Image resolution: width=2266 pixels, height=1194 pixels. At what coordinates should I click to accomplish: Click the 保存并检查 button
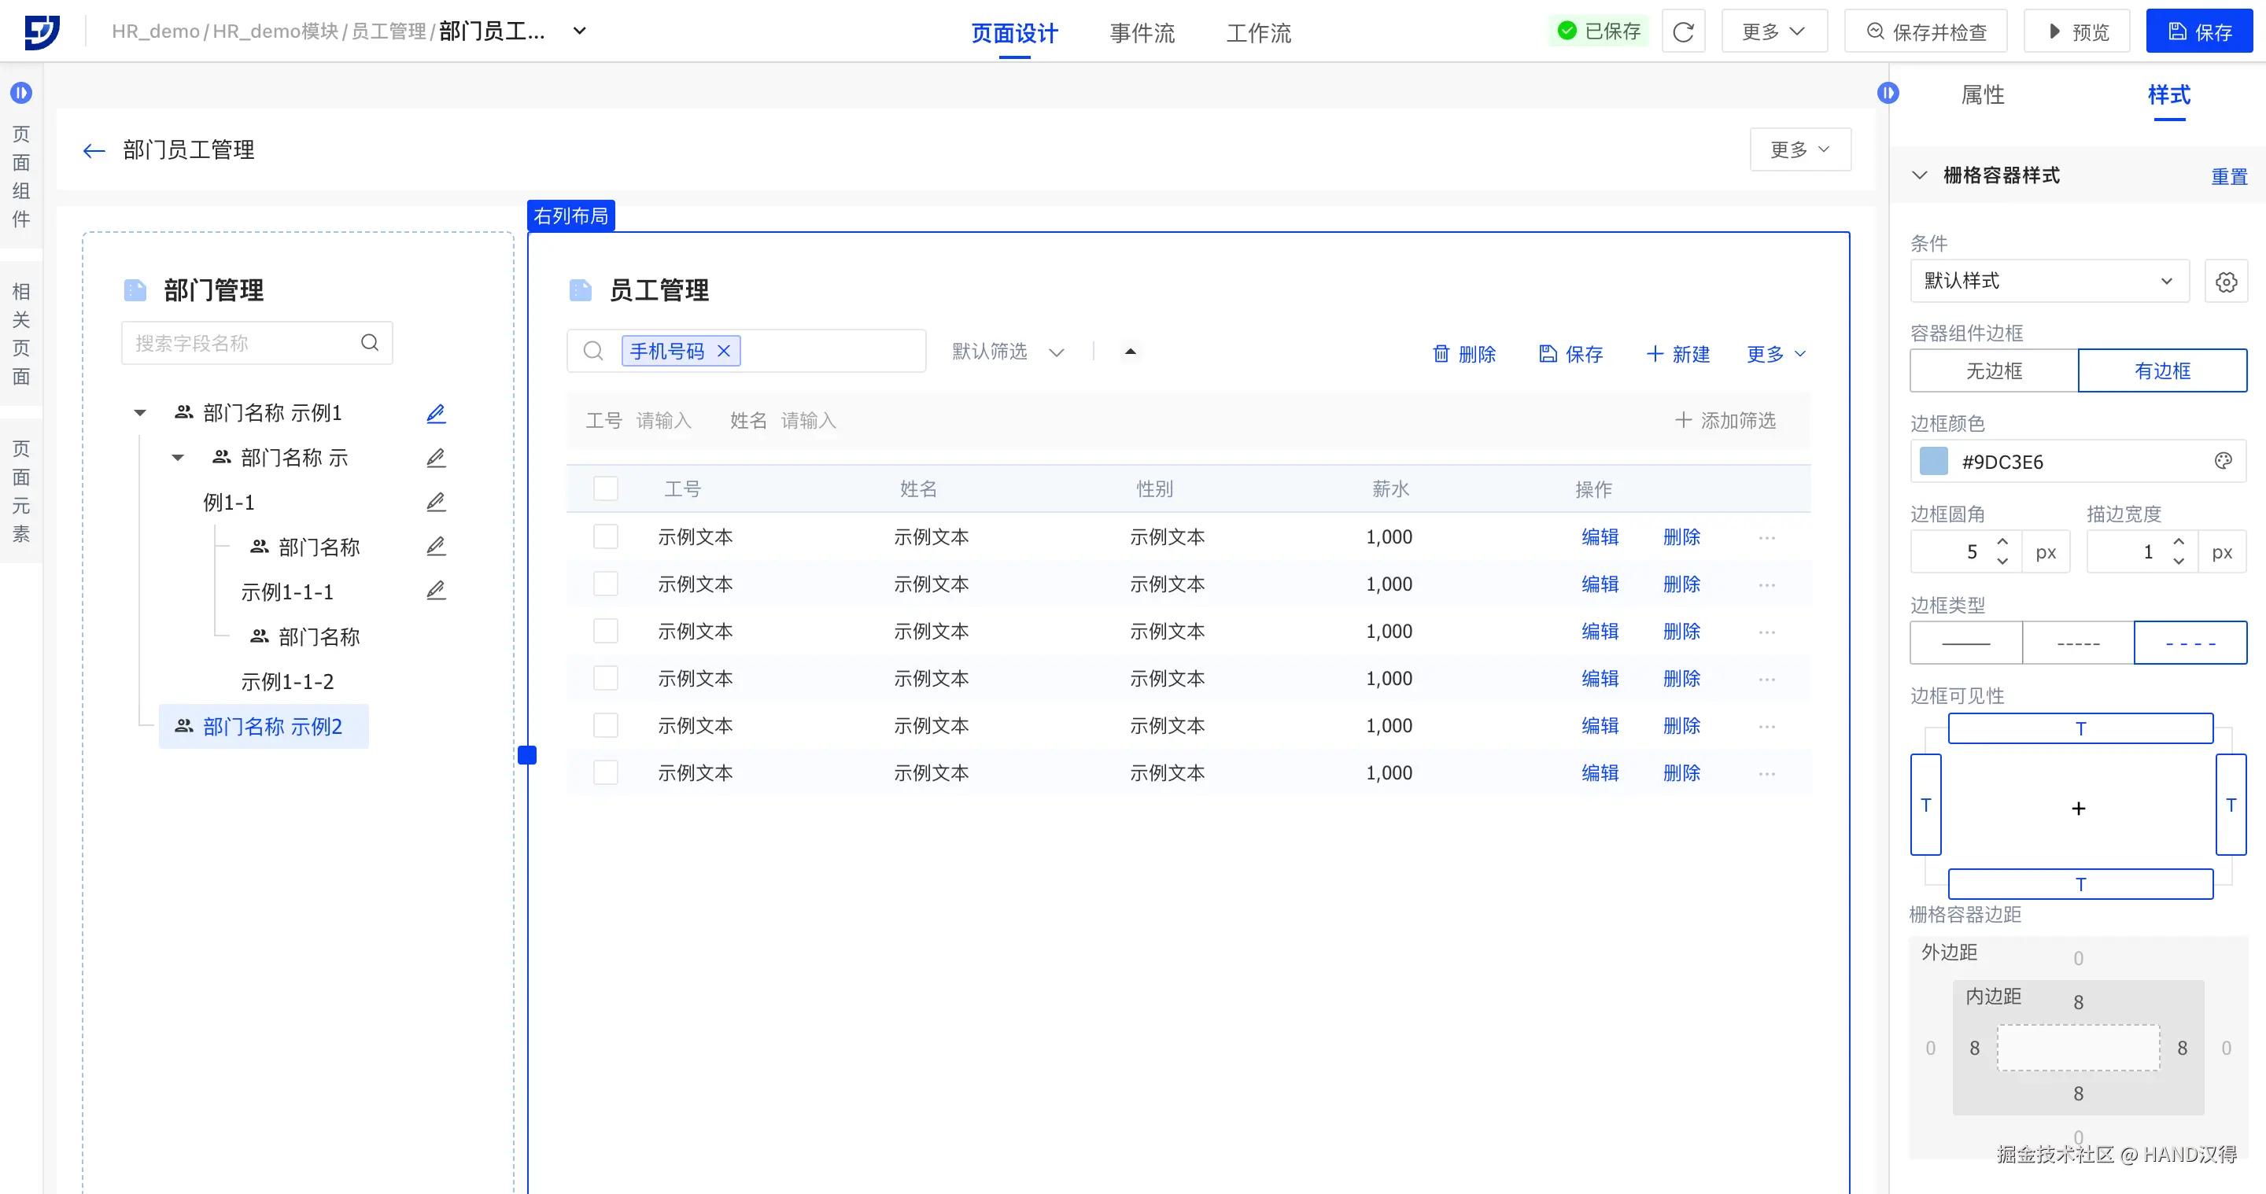point(1925,31)
